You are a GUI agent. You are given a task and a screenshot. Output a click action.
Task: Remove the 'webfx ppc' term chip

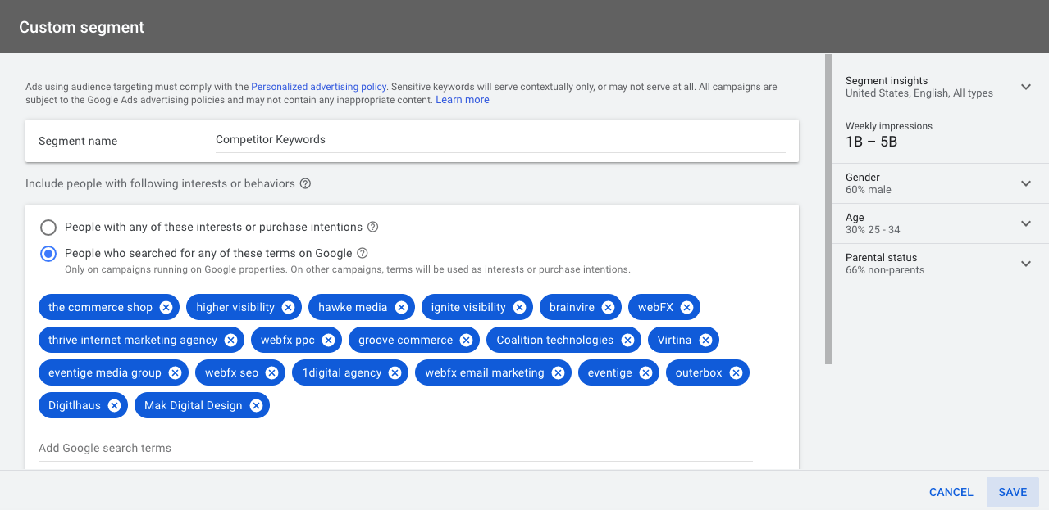tap(328, 340)
